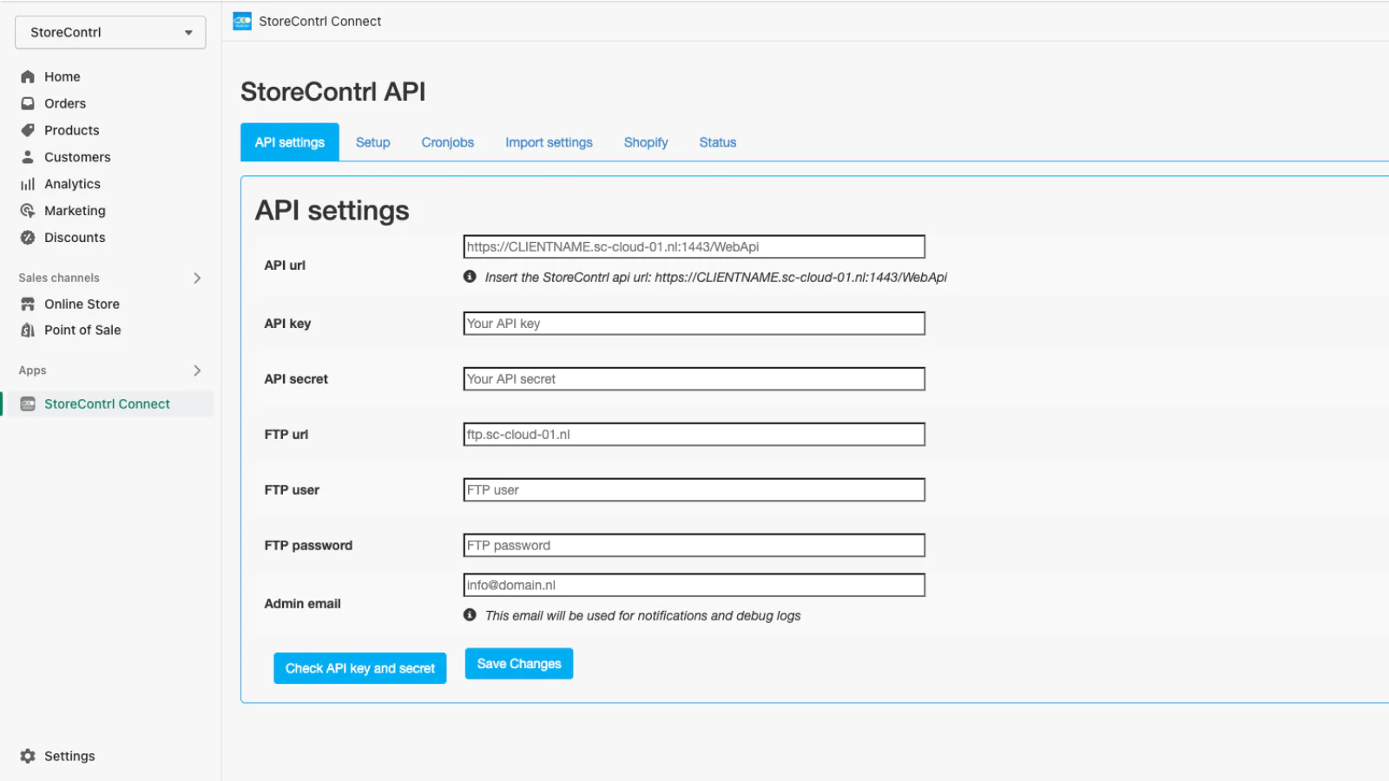Select the API settings tab
Screen dimensions: 1389x781
tap(290, 142)
